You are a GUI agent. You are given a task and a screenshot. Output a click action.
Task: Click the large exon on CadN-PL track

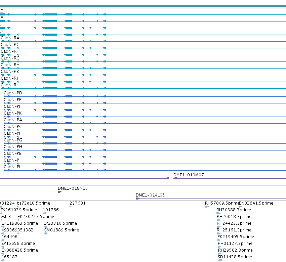(x=50, y=170)
